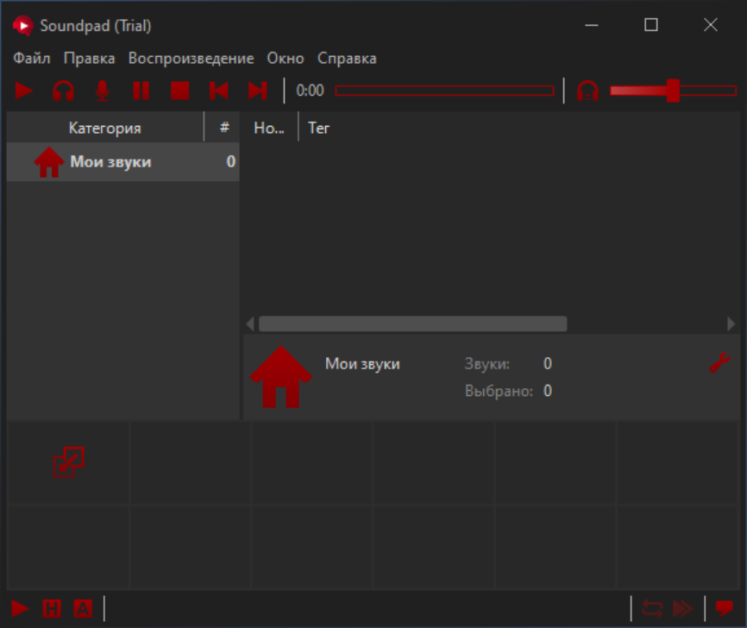Viewport: 747px width, 628px height.
Task: Play sound on microphone only icon
Action: tap(102, 91)
